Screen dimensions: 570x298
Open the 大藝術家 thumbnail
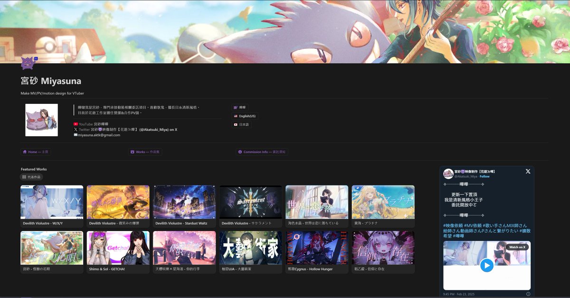click(251, 248)
